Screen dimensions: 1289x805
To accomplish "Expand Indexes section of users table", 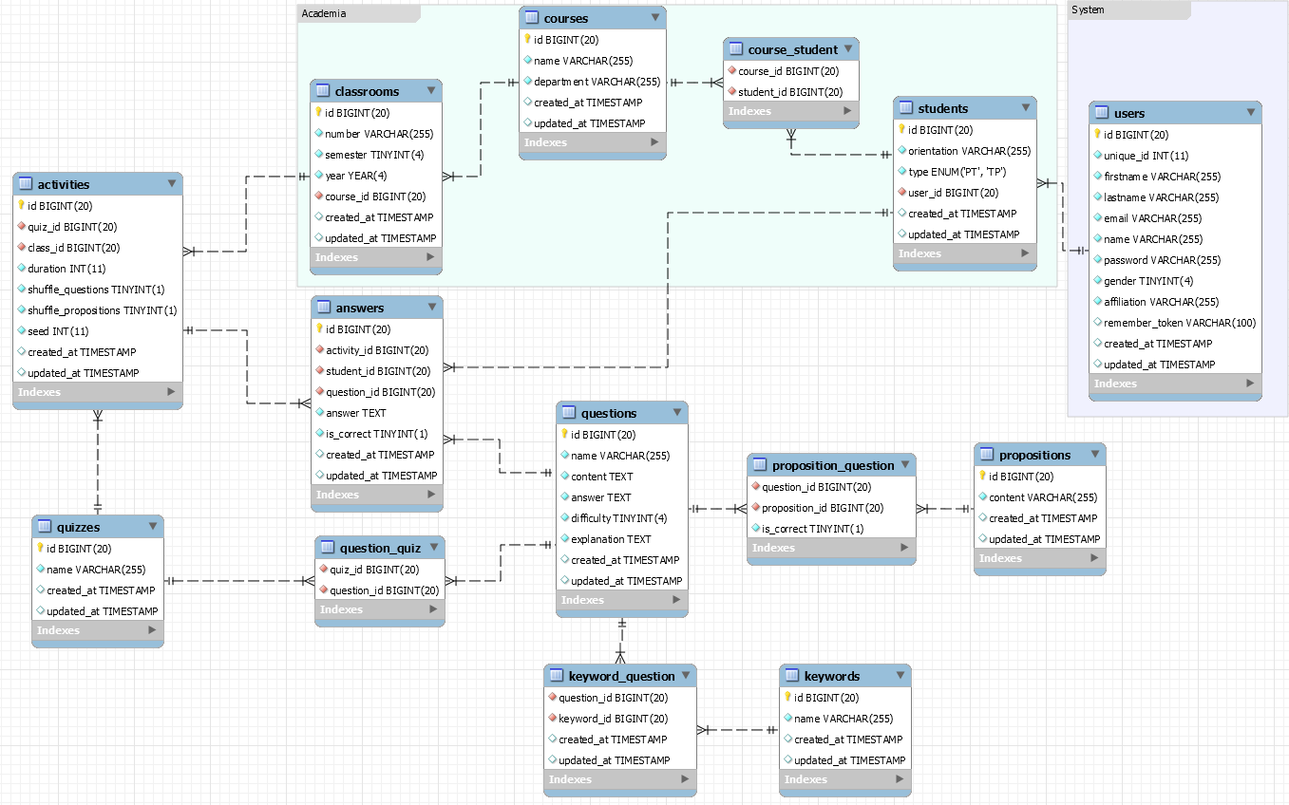I will (x=1250, y=384).
